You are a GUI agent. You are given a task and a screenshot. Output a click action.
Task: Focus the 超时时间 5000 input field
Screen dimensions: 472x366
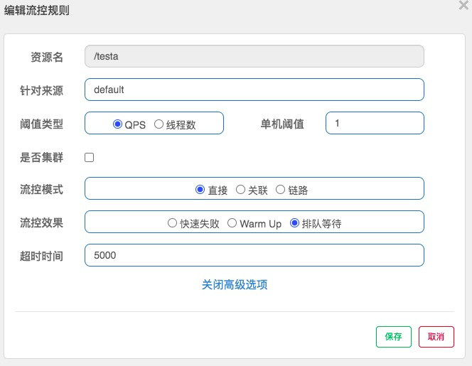pyautogui.click(x=254, y=255)
